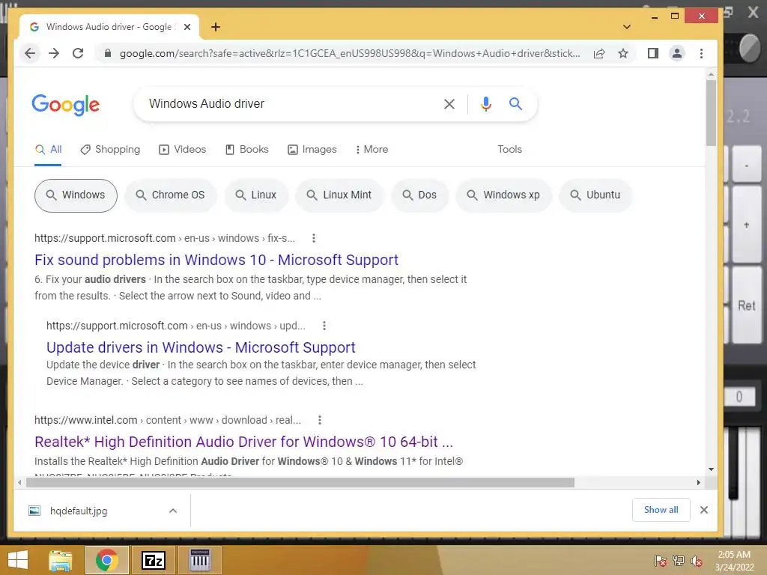Bookmark this tab with star icon

622,53
